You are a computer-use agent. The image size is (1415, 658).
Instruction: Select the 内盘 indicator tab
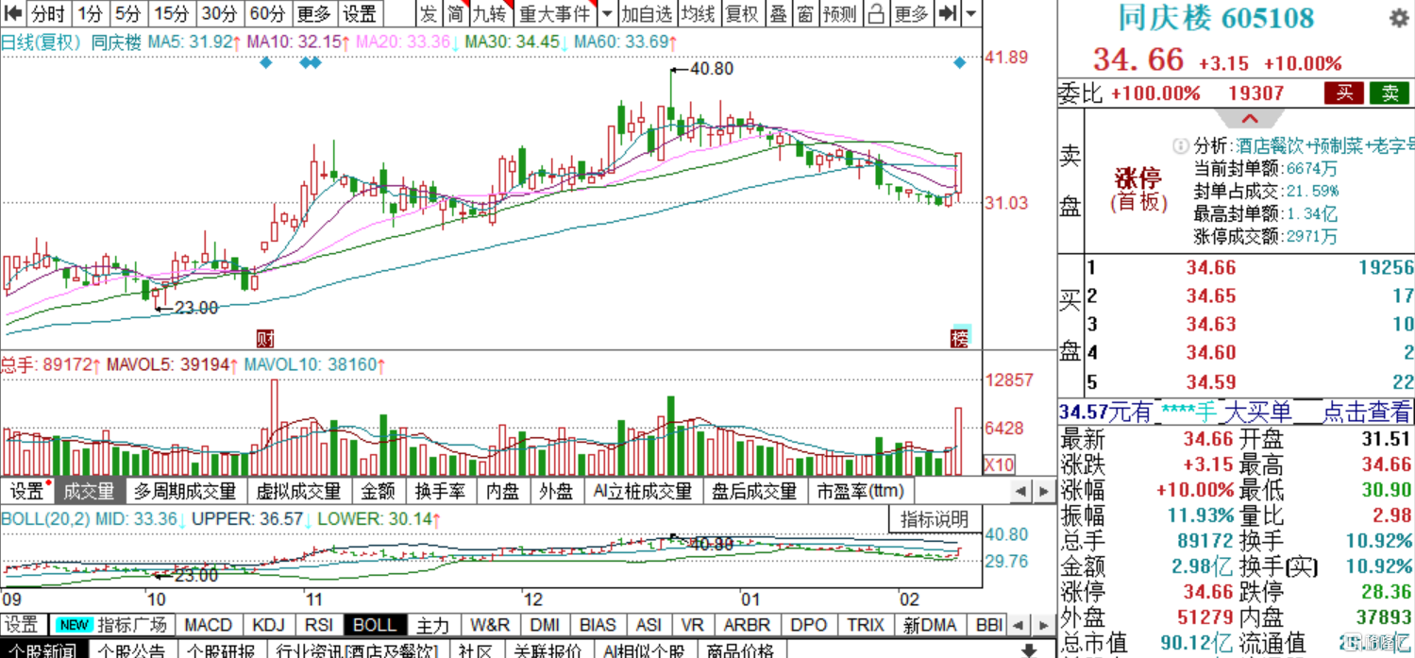(503, 491)
